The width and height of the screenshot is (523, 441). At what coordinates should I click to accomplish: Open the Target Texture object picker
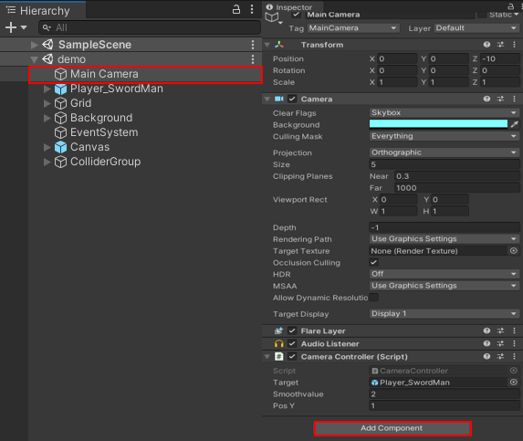point(514,250)
